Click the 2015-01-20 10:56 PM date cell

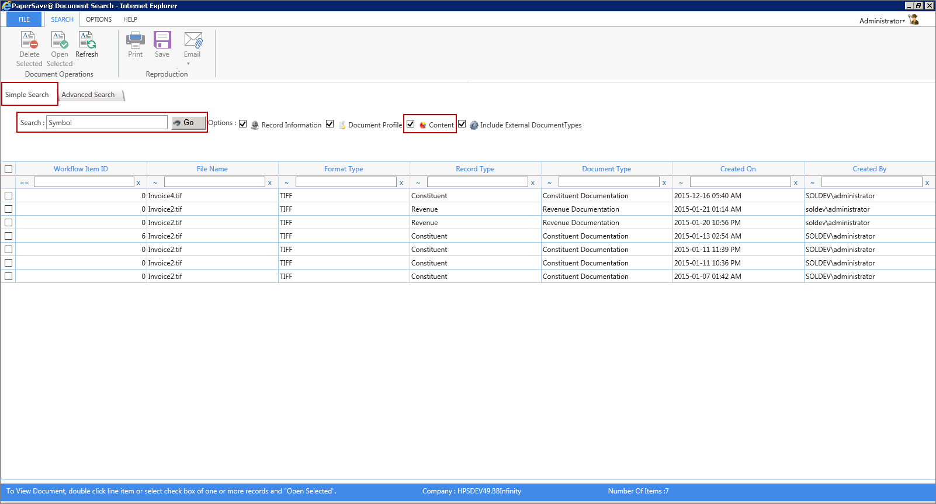739,223
